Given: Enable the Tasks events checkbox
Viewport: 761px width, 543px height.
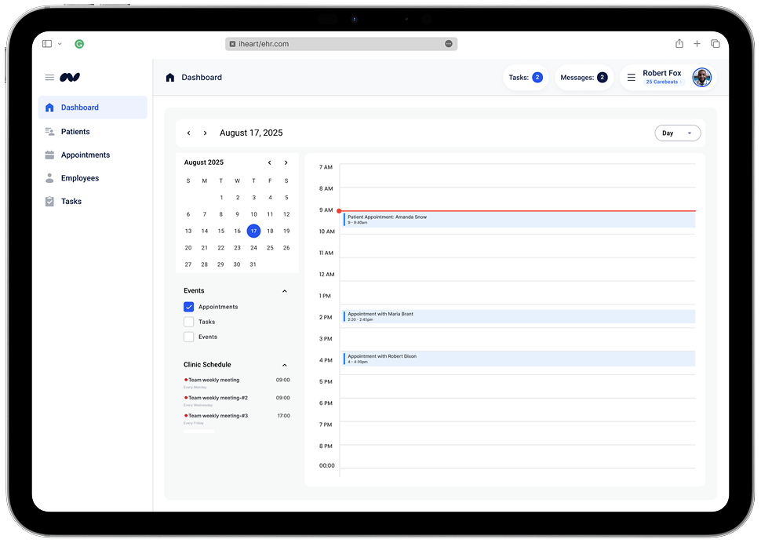Looking at the screenshot, I should [188, 322].
